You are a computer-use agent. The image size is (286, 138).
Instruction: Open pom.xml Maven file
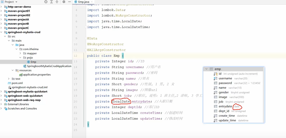coord(17,83)
